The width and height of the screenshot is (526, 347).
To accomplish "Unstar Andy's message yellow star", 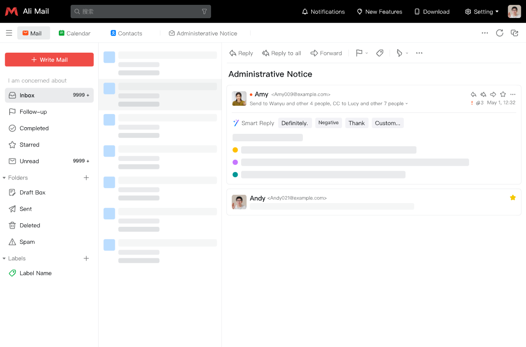I will (513, 198).
